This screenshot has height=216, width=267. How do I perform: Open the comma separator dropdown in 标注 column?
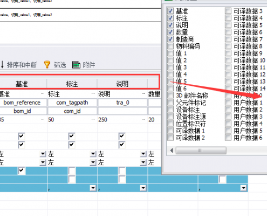pos(93,188)
